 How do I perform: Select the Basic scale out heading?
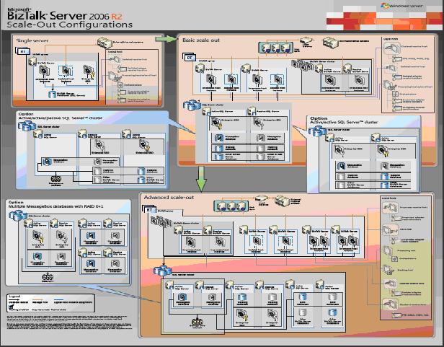click(201, 40)
